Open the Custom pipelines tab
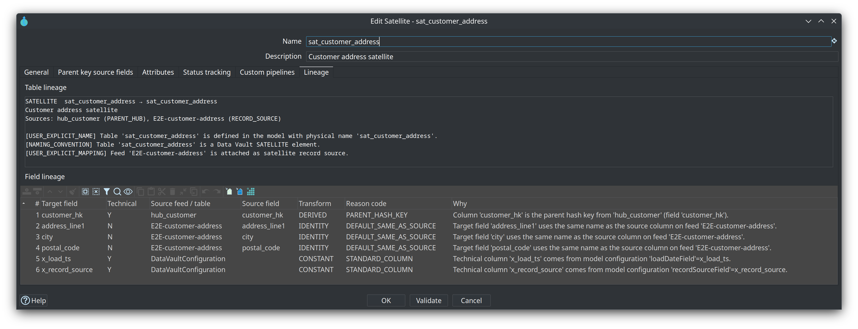This screenshot has width=858, height=329. click(267, 72)
